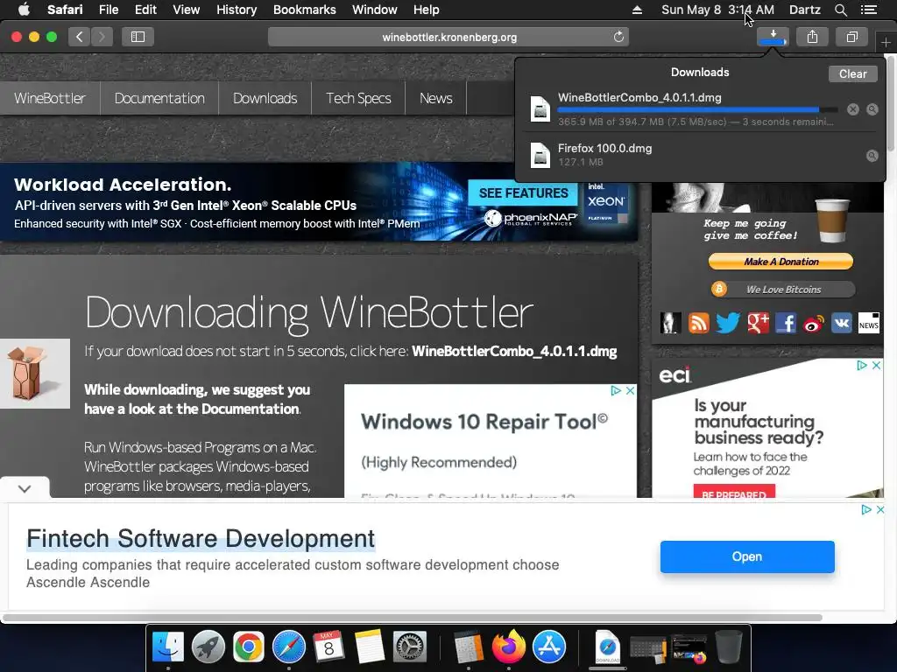Open the Twitter bird icon
897x672 pixels.
click(x=728, y=323)
